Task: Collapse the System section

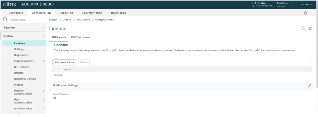Action: pos(43,36)
